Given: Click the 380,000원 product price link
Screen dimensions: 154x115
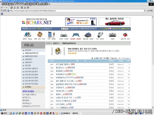Looking at the screenshot, I should (72, 53).
